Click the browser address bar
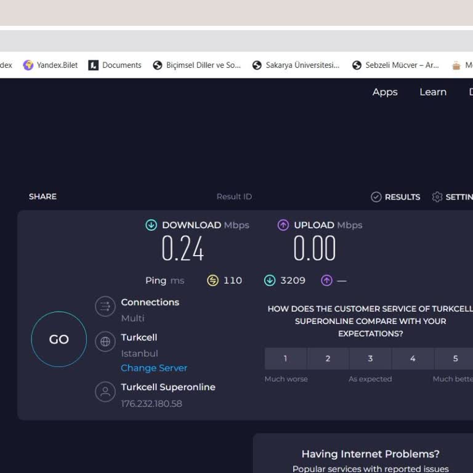473x473 pixels. [x=236, y=41]
